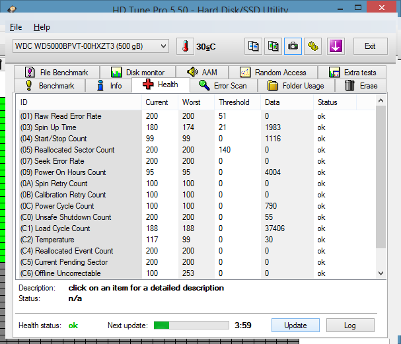Screen dimensions: 401x344
Task: Open the File menu
Action: [x=16, y=27]
